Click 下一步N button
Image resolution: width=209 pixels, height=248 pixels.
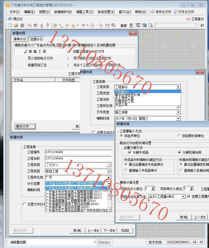click(109, 231)
